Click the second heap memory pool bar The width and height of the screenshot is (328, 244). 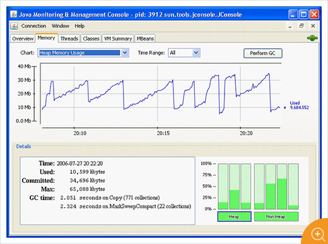point(234,186)
